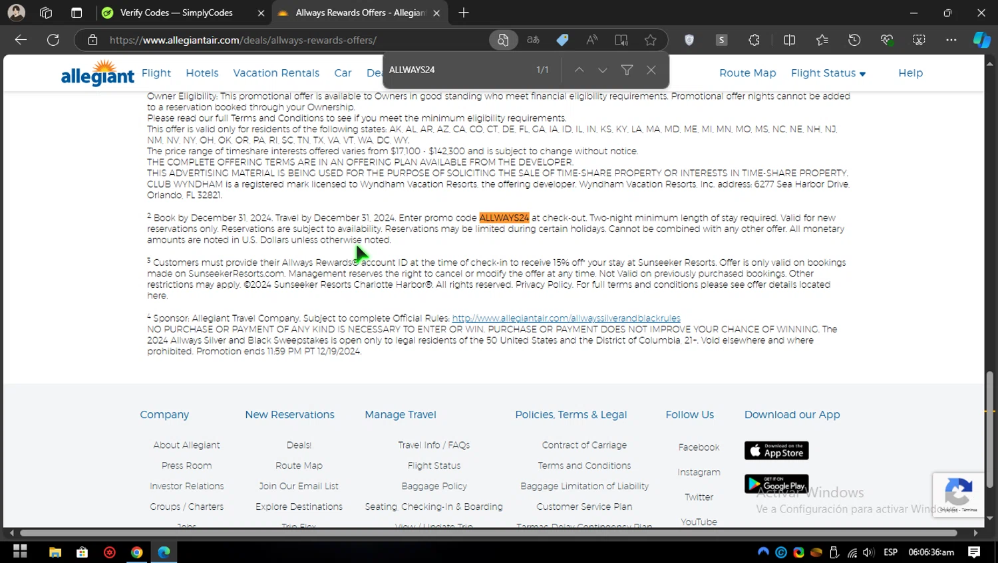Viewport: 998px width, 563px height.
Task: Open the Facebook footer link
Action: [x=699, y=447]
